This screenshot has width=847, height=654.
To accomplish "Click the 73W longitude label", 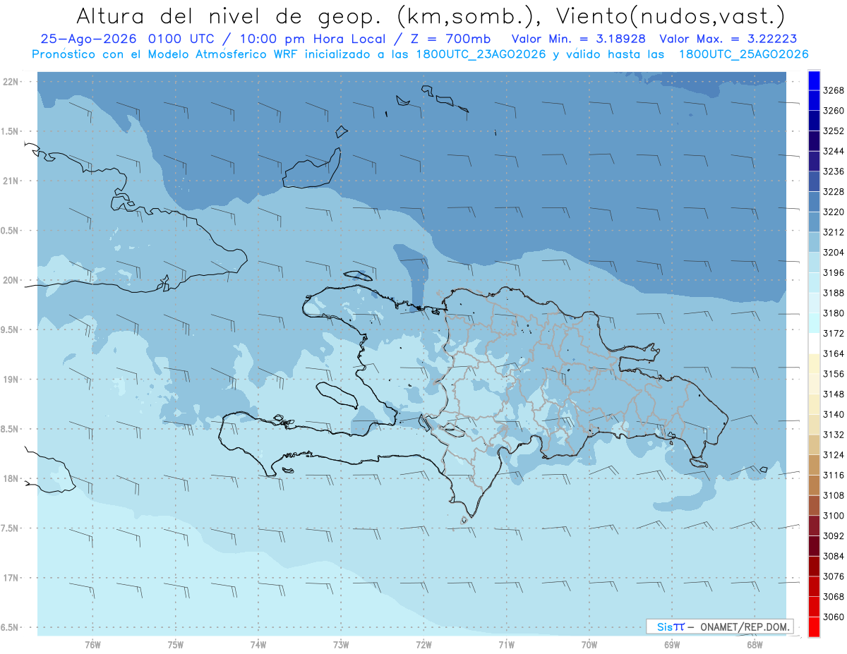I will click(341, 644).
